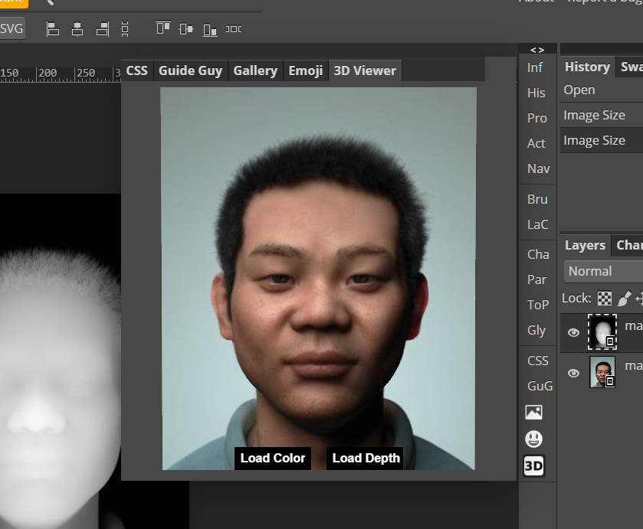This screenshot has width=643, height=529.
Task: Switch to the Emoji tab
Action: coord(305,70)
